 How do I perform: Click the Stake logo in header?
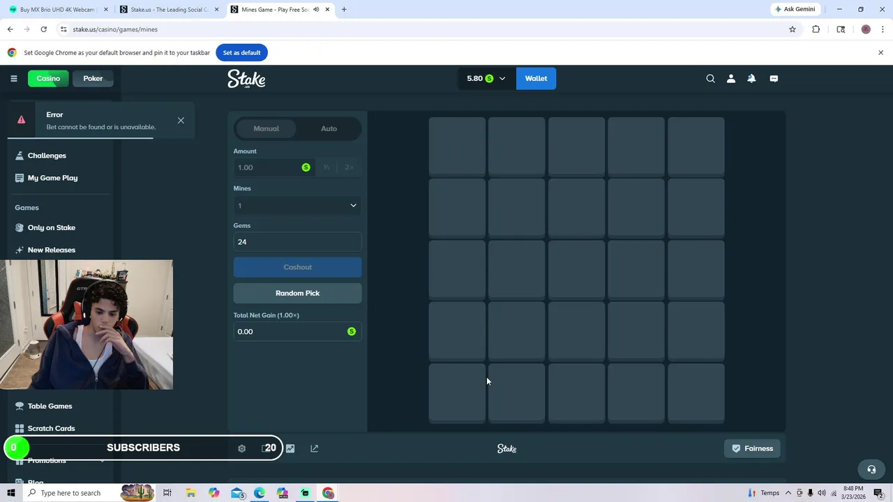click(x=246, y=79)
